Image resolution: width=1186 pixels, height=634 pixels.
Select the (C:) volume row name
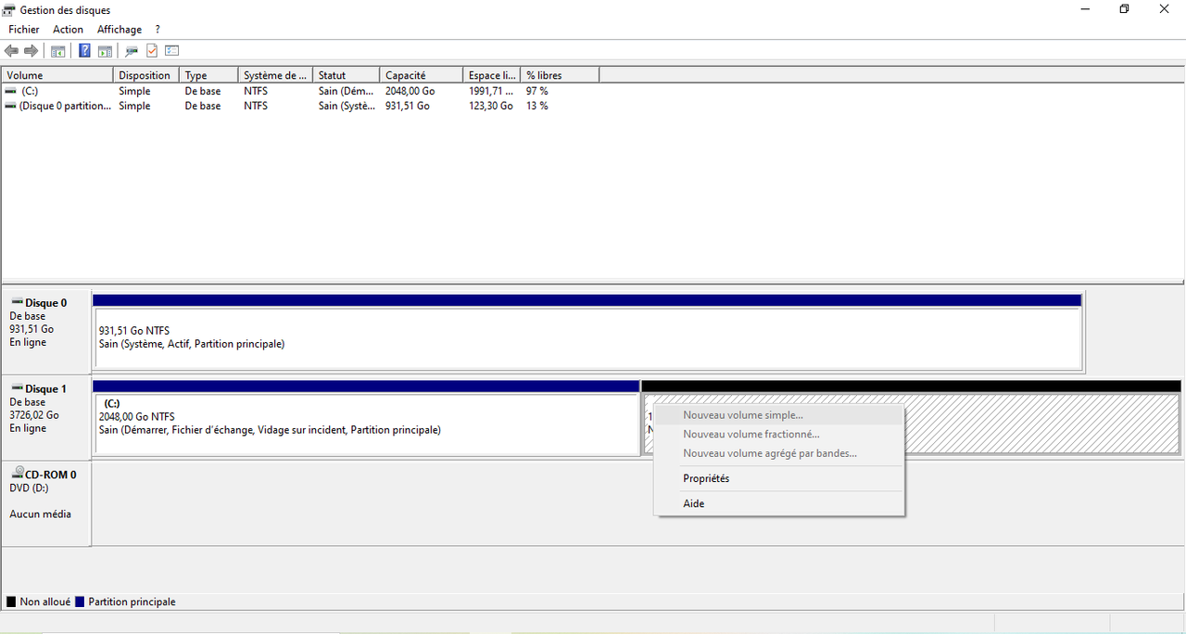tap(30, 92)
